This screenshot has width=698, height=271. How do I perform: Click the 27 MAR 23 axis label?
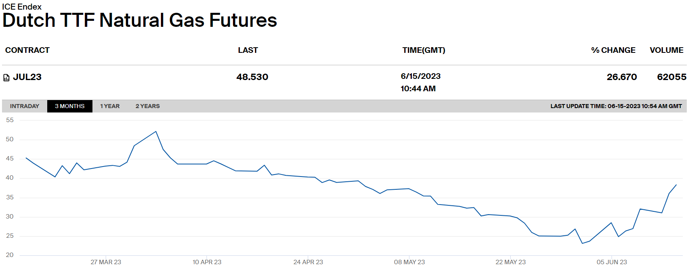click(106, 262)
